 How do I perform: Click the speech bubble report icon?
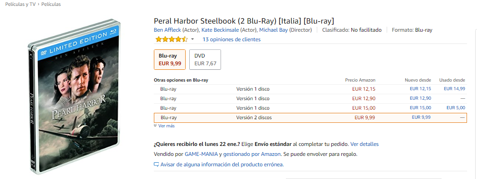(x=157, y=164)
